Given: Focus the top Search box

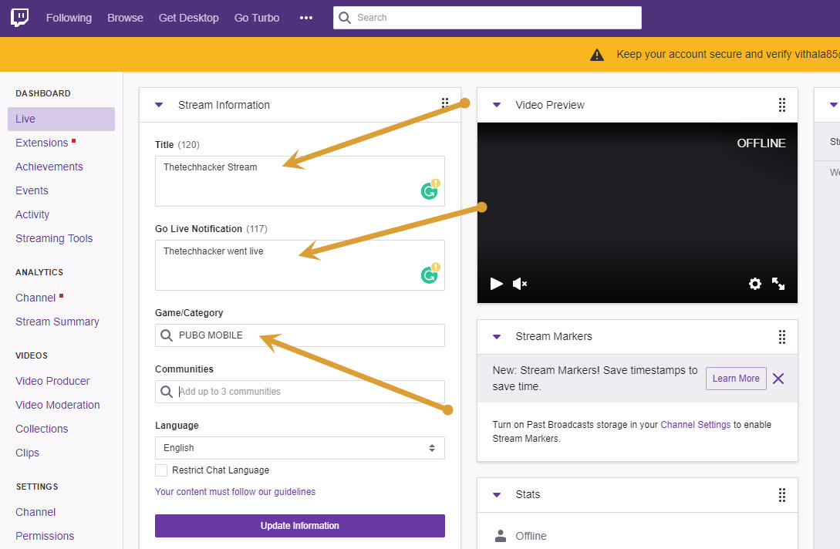Looking at the screenshot, I should tap(487, 18).
